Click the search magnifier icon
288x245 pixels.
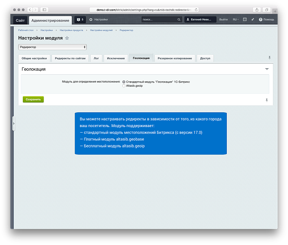click(x=179, y=20)
